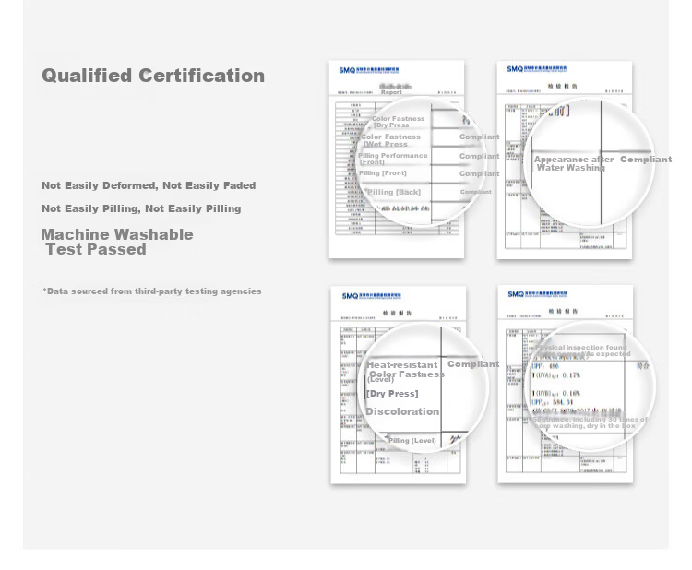Click the "*Data sourced from third-party testing agencies" note

(152, 291)
